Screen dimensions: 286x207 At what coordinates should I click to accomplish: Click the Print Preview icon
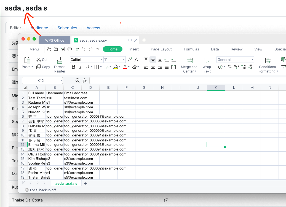click(x=77, y=49)
